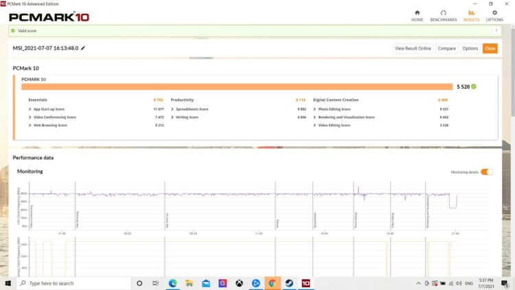
Task: Open Task View on the taskbar
Action: [x=156, y=283]
